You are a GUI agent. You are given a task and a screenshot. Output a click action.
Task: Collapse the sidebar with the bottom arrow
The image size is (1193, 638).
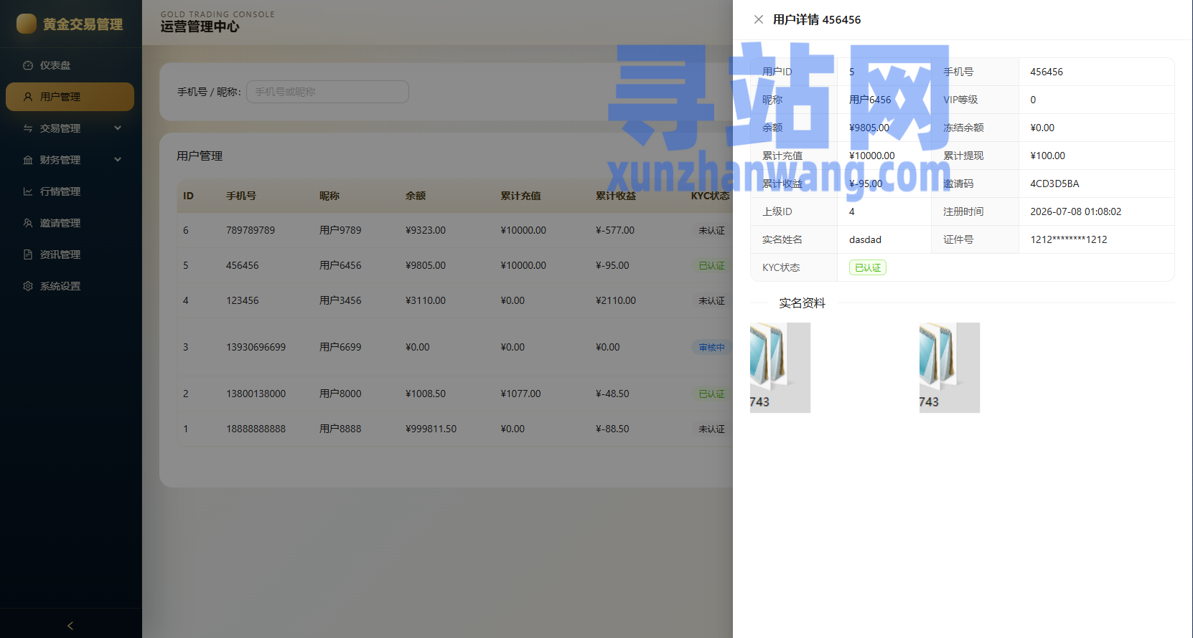coord(70,625)
